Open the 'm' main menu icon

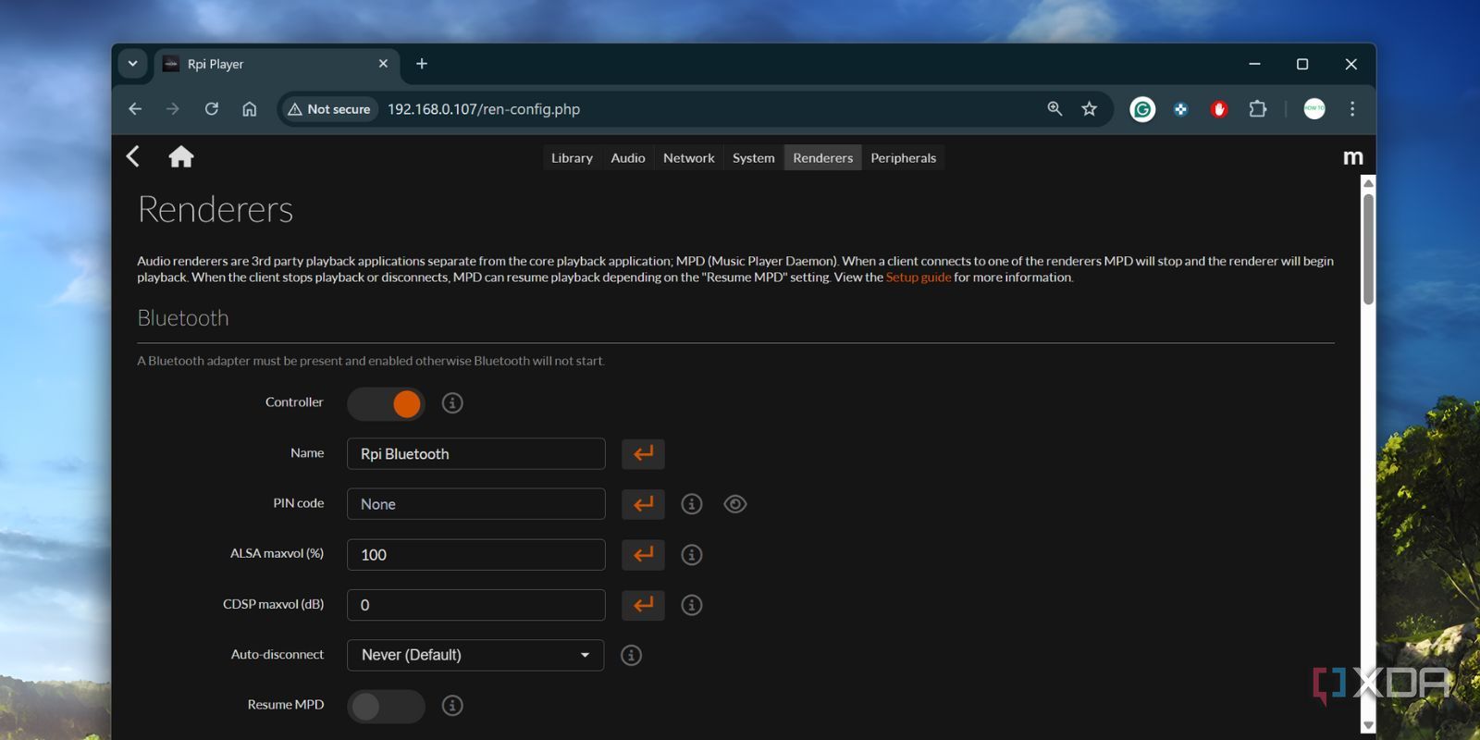1352,157
